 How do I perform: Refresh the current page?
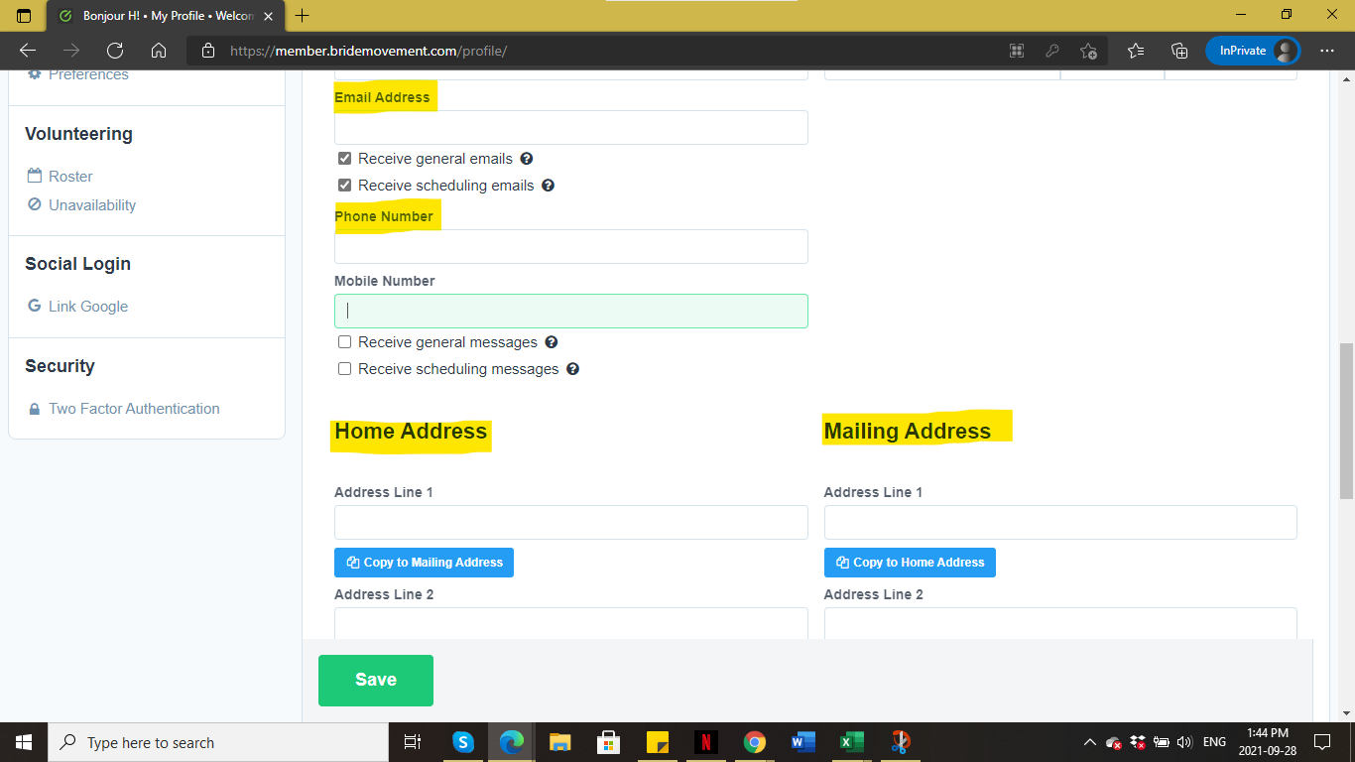pyautogui.click(x=115, y=51)
